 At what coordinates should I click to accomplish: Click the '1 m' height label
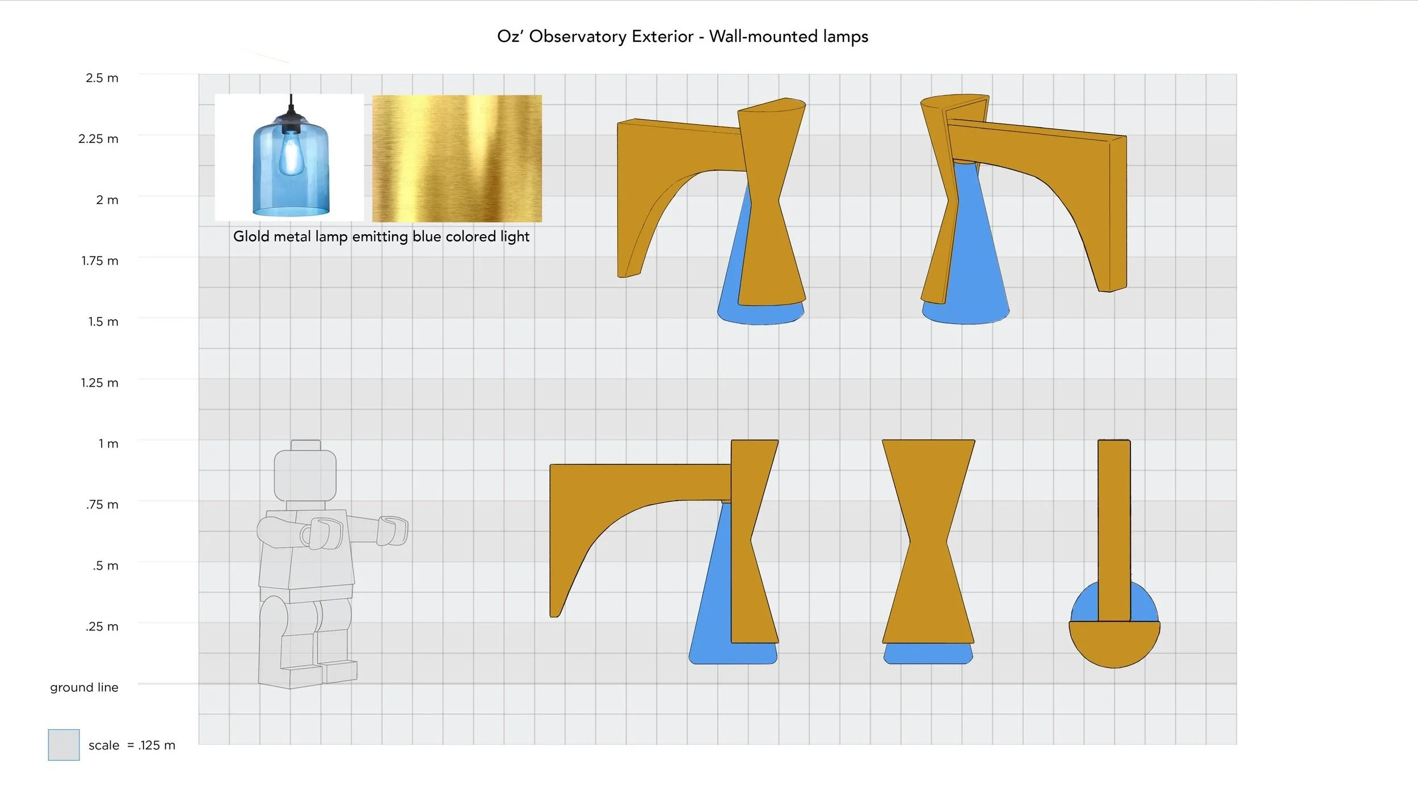tap(108, 443)
